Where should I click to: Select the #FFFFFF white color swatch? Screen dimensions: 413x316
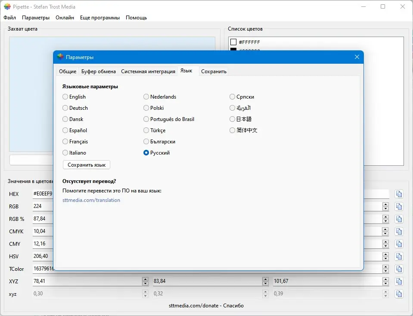[233, 42]
